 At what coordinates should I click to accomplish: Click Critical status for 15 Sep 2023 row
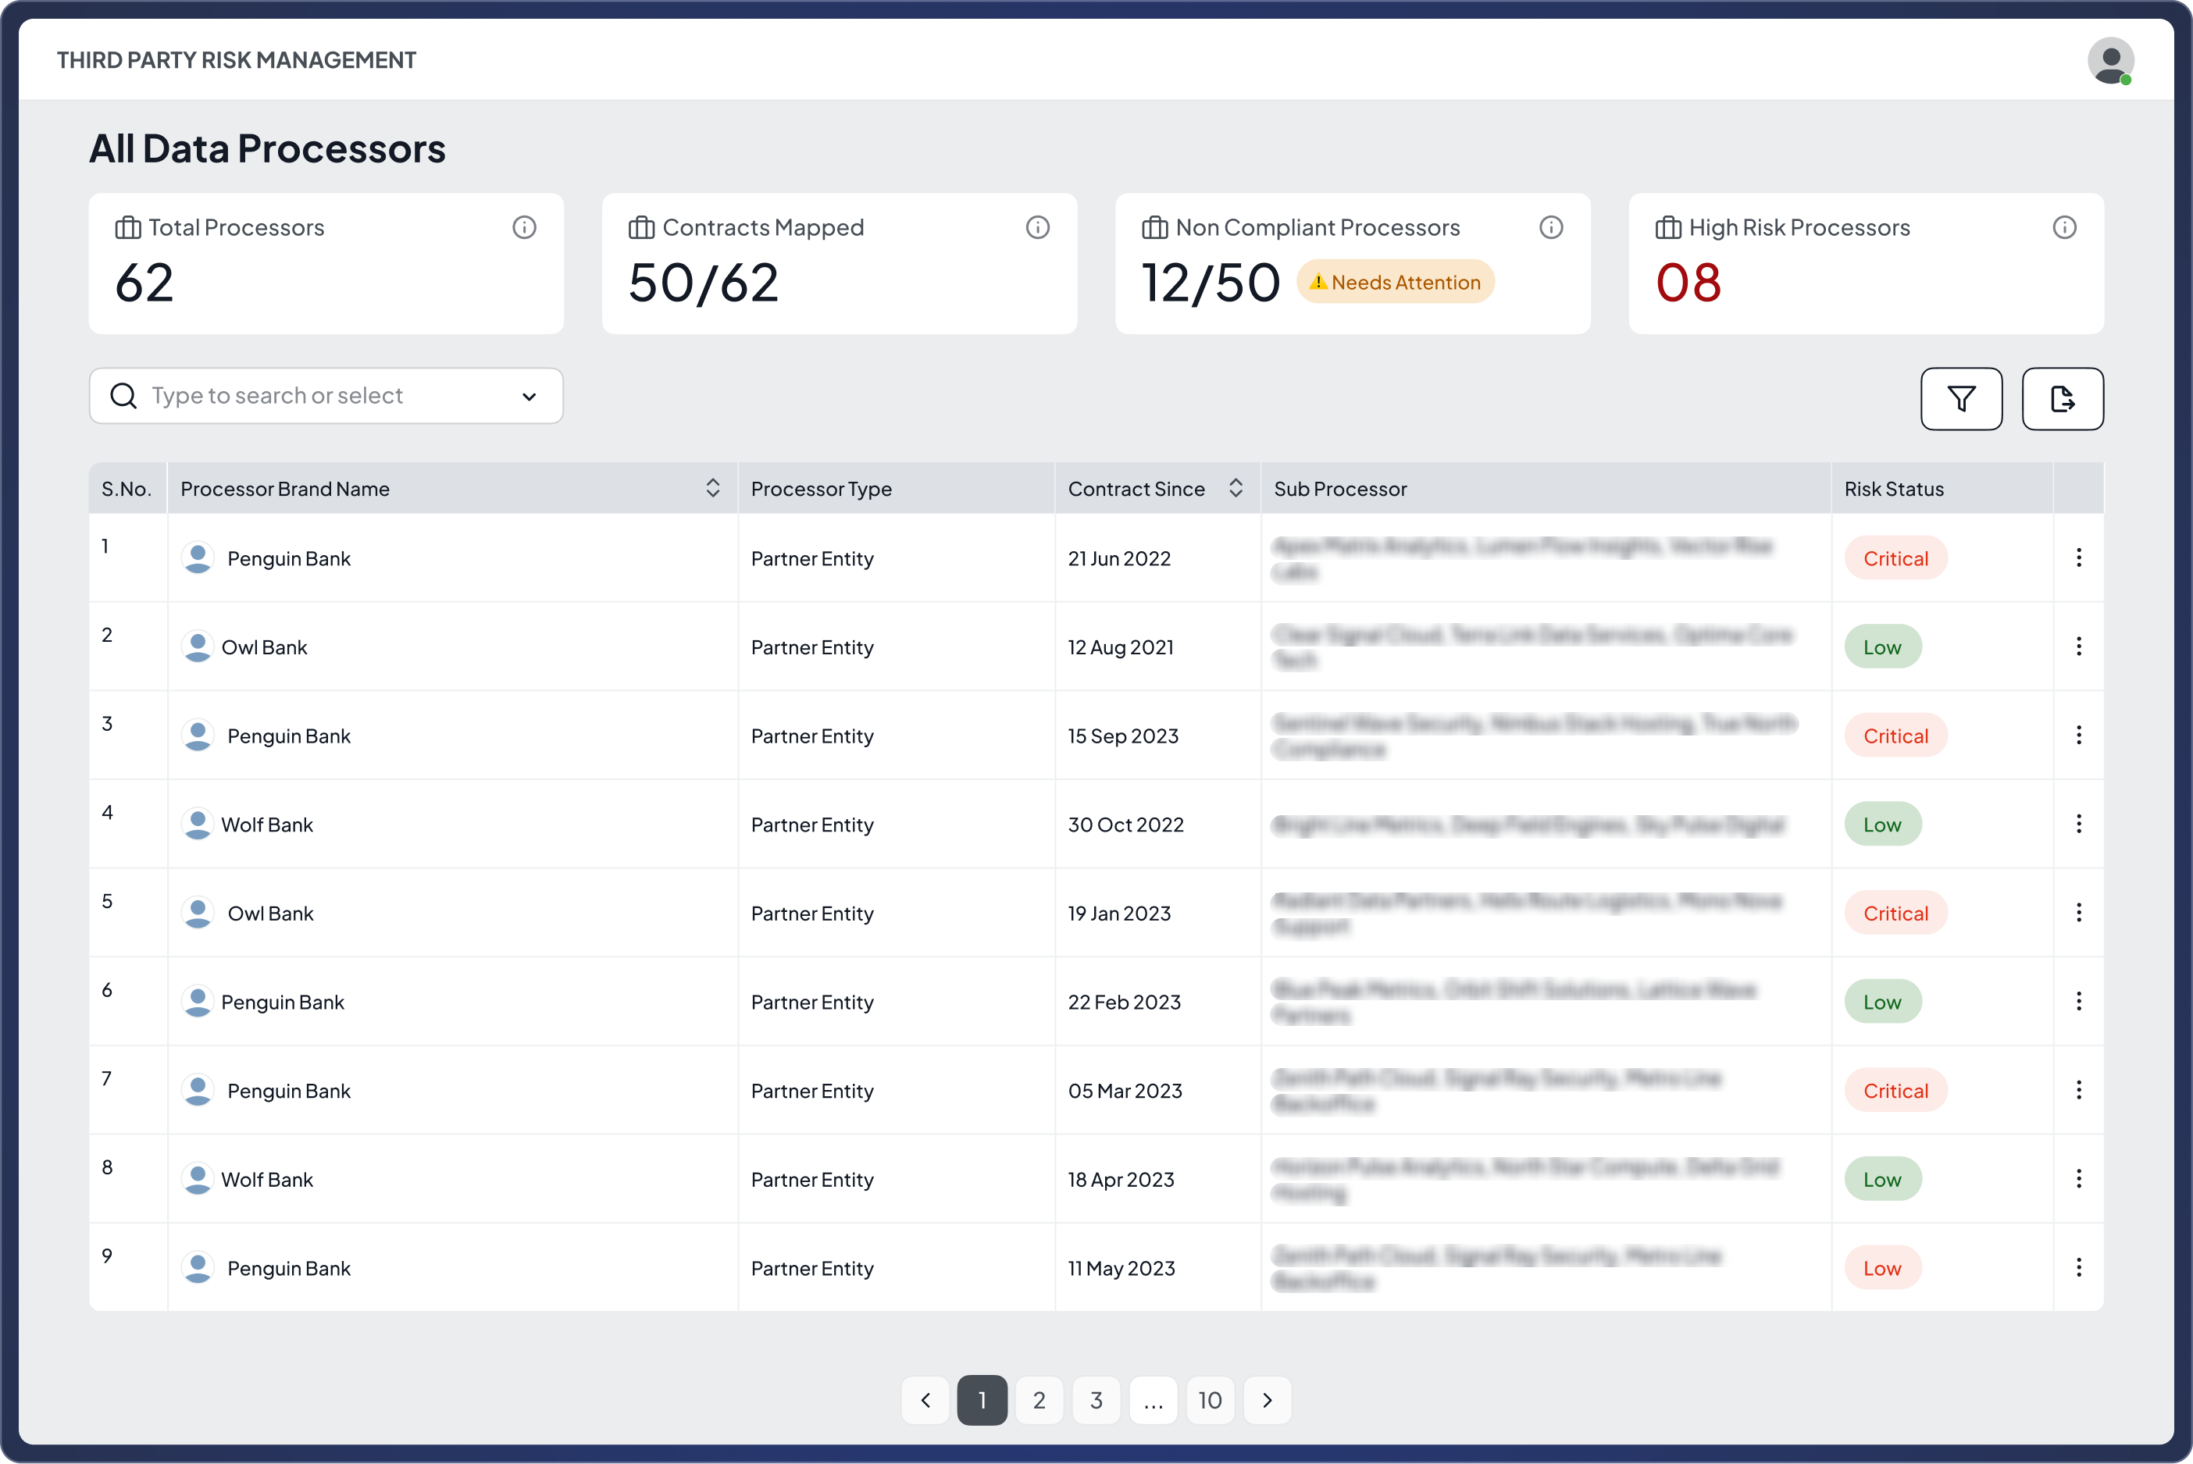[x=1895, y=735]
